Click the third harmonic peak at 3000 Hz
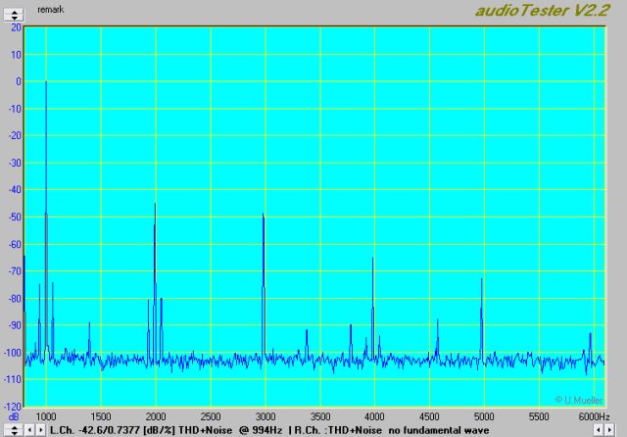 (x=264, y=216)
